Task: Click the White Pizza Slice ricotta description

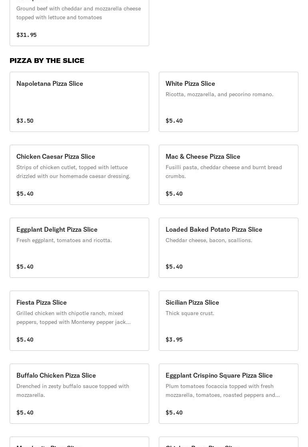Action: 219,94
